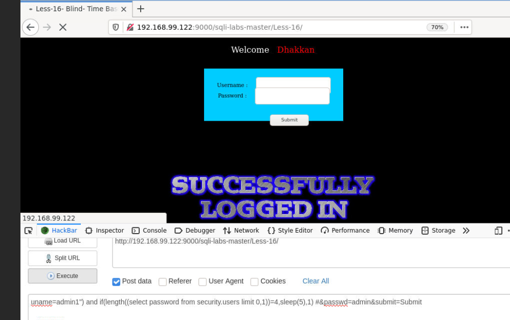The image size is (510, 320).
Task: Open the Performance tab
Action: pyautogui.click(x=345, y=231)
